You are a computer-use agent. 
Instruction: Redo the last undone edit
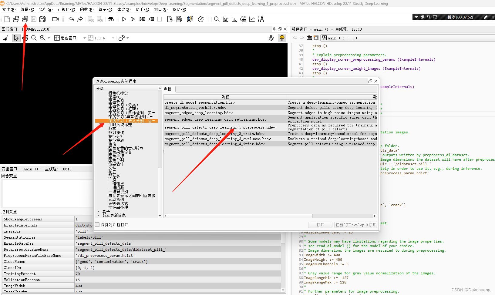pyautogui.click(x=80, y=19)
